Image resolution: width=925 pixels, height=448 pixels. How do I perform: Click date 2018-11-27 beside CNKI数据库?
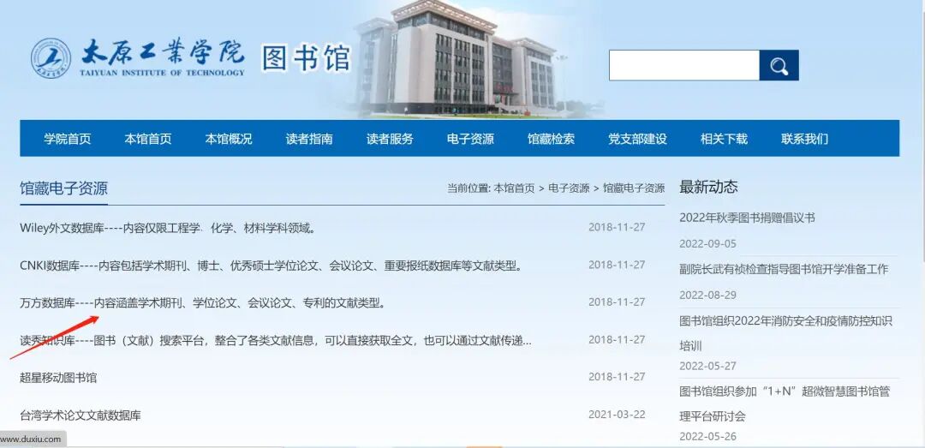pos(617,265)
